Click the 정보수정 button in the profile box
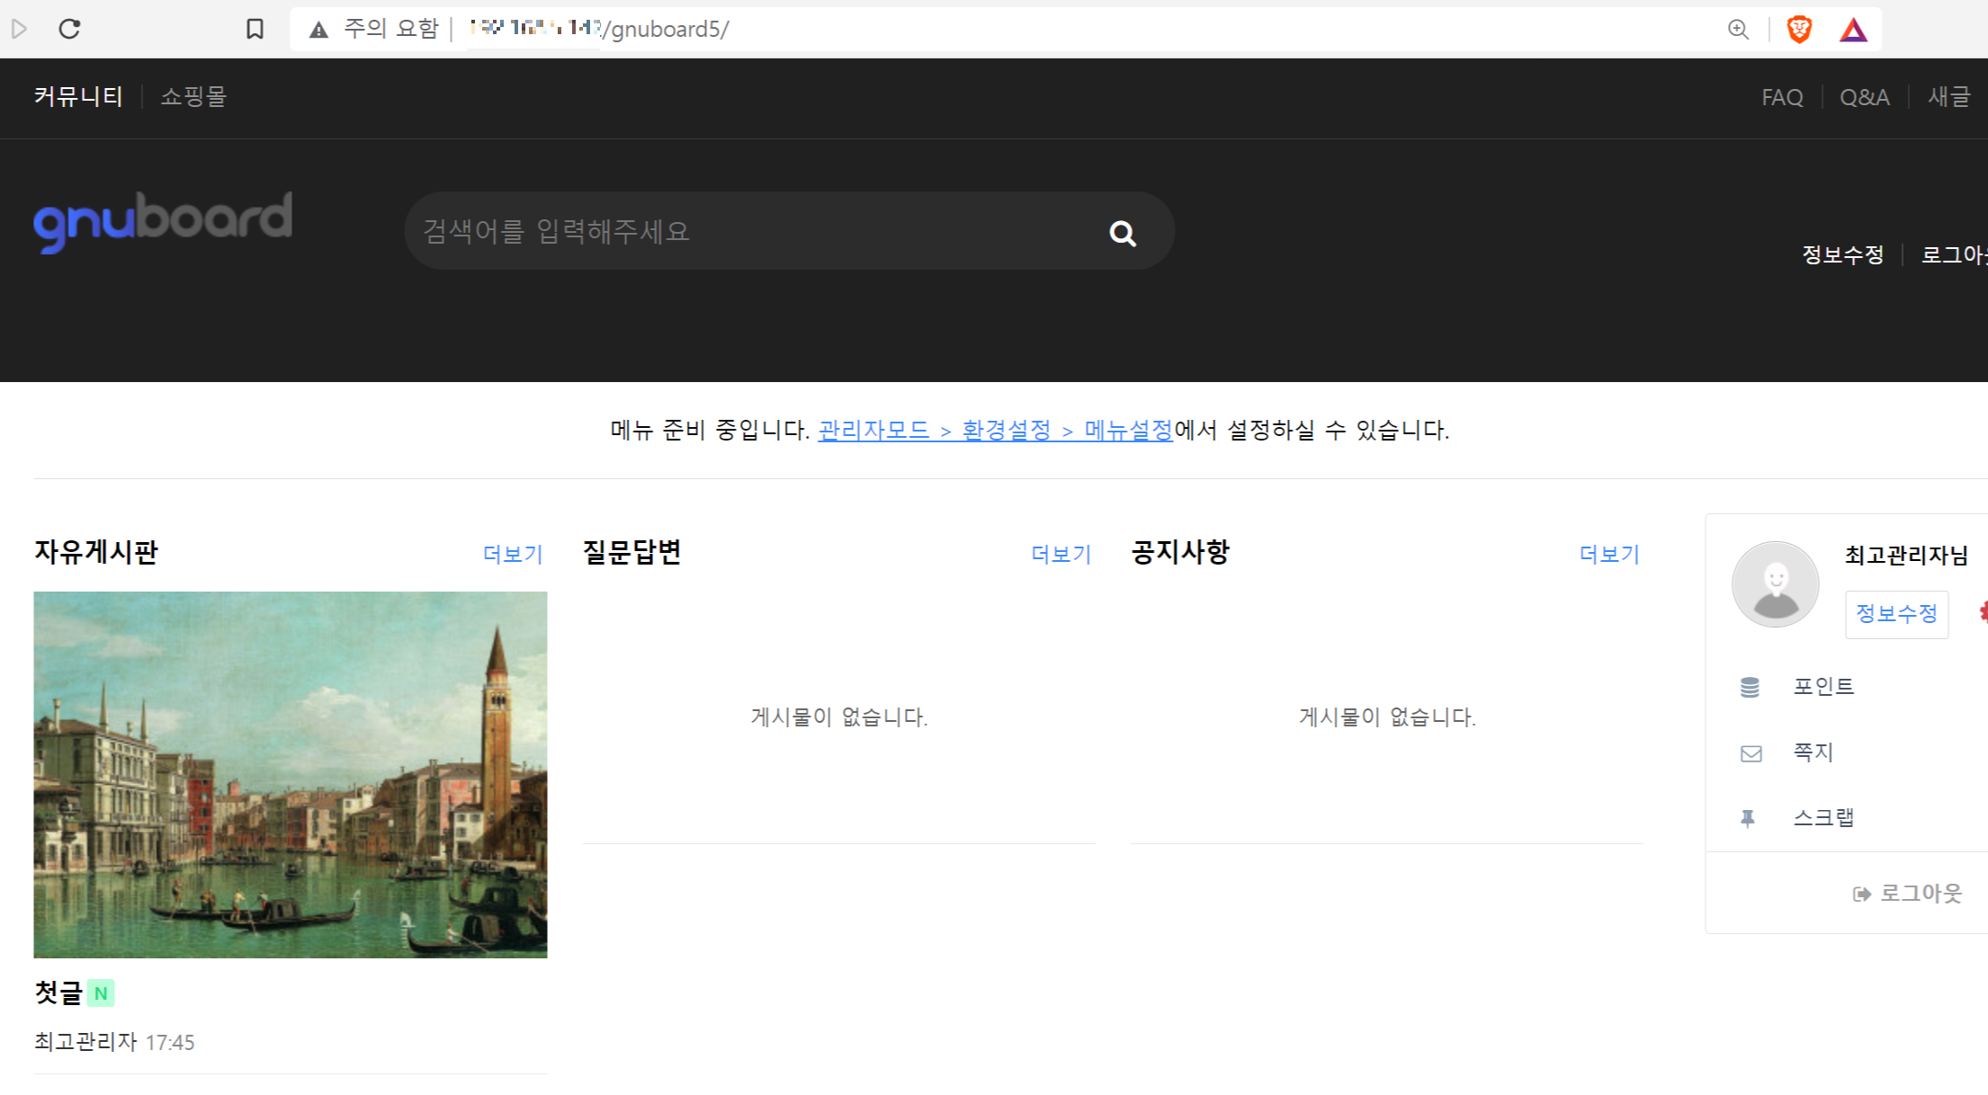Screen dimensions: 1988x1095 tap(1896, 614)
